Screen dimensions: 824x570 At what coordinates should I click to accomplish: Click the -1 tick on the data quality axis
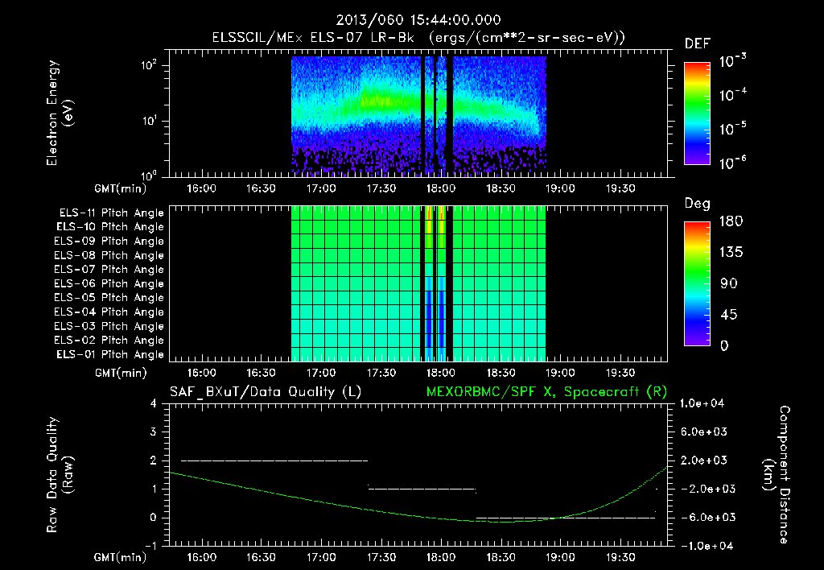pyautogui.click(x=150, y=546)
